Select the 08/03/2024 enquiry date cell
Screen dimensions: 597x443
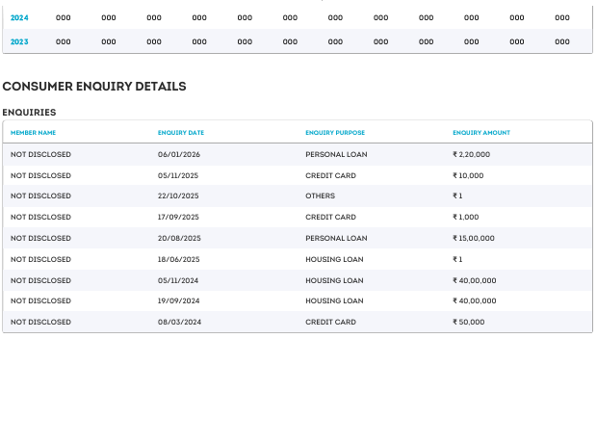[x=178, y=323]
